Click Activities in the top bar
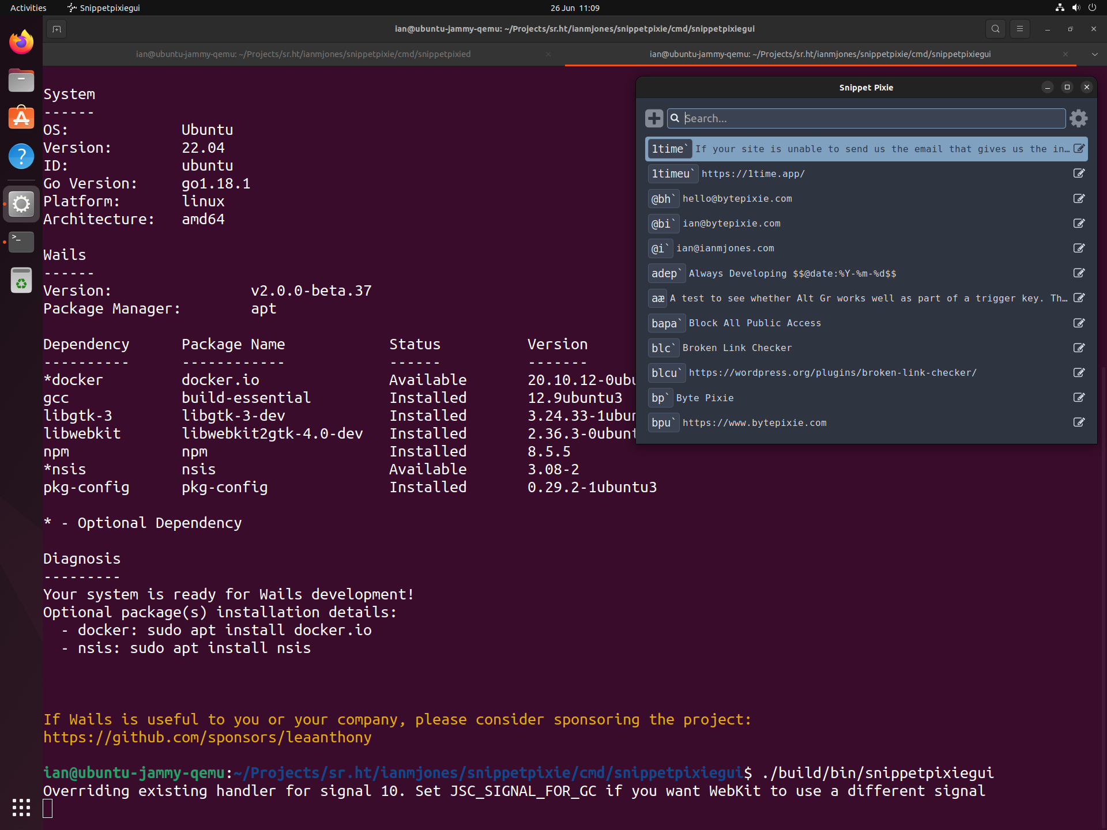 coord(28,7)
